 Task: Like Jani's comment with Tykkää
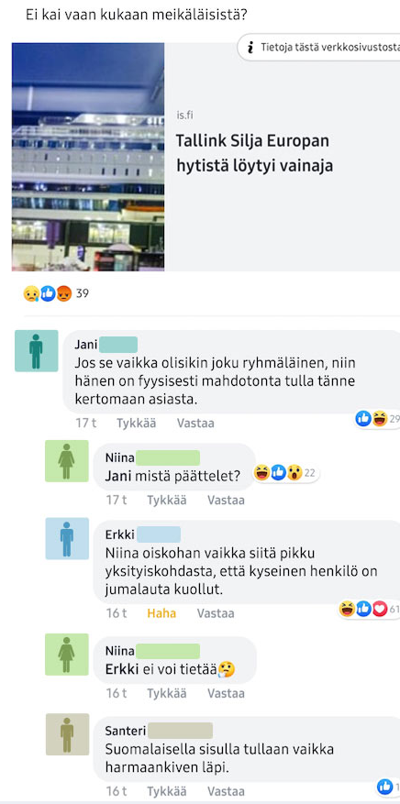click(x=137, y=424)
